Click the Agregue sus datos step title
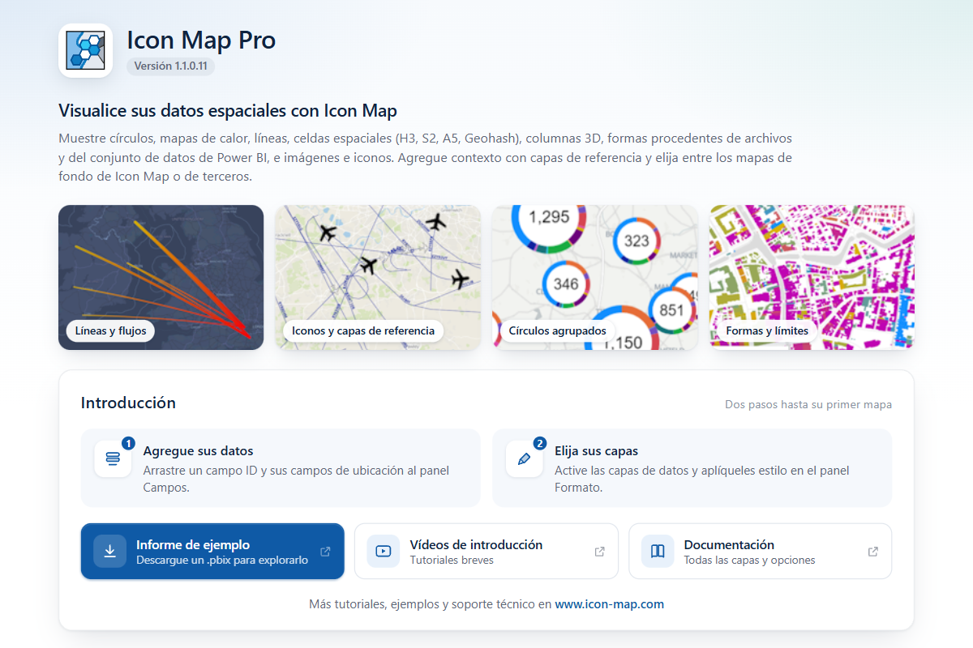 point(198,451)
